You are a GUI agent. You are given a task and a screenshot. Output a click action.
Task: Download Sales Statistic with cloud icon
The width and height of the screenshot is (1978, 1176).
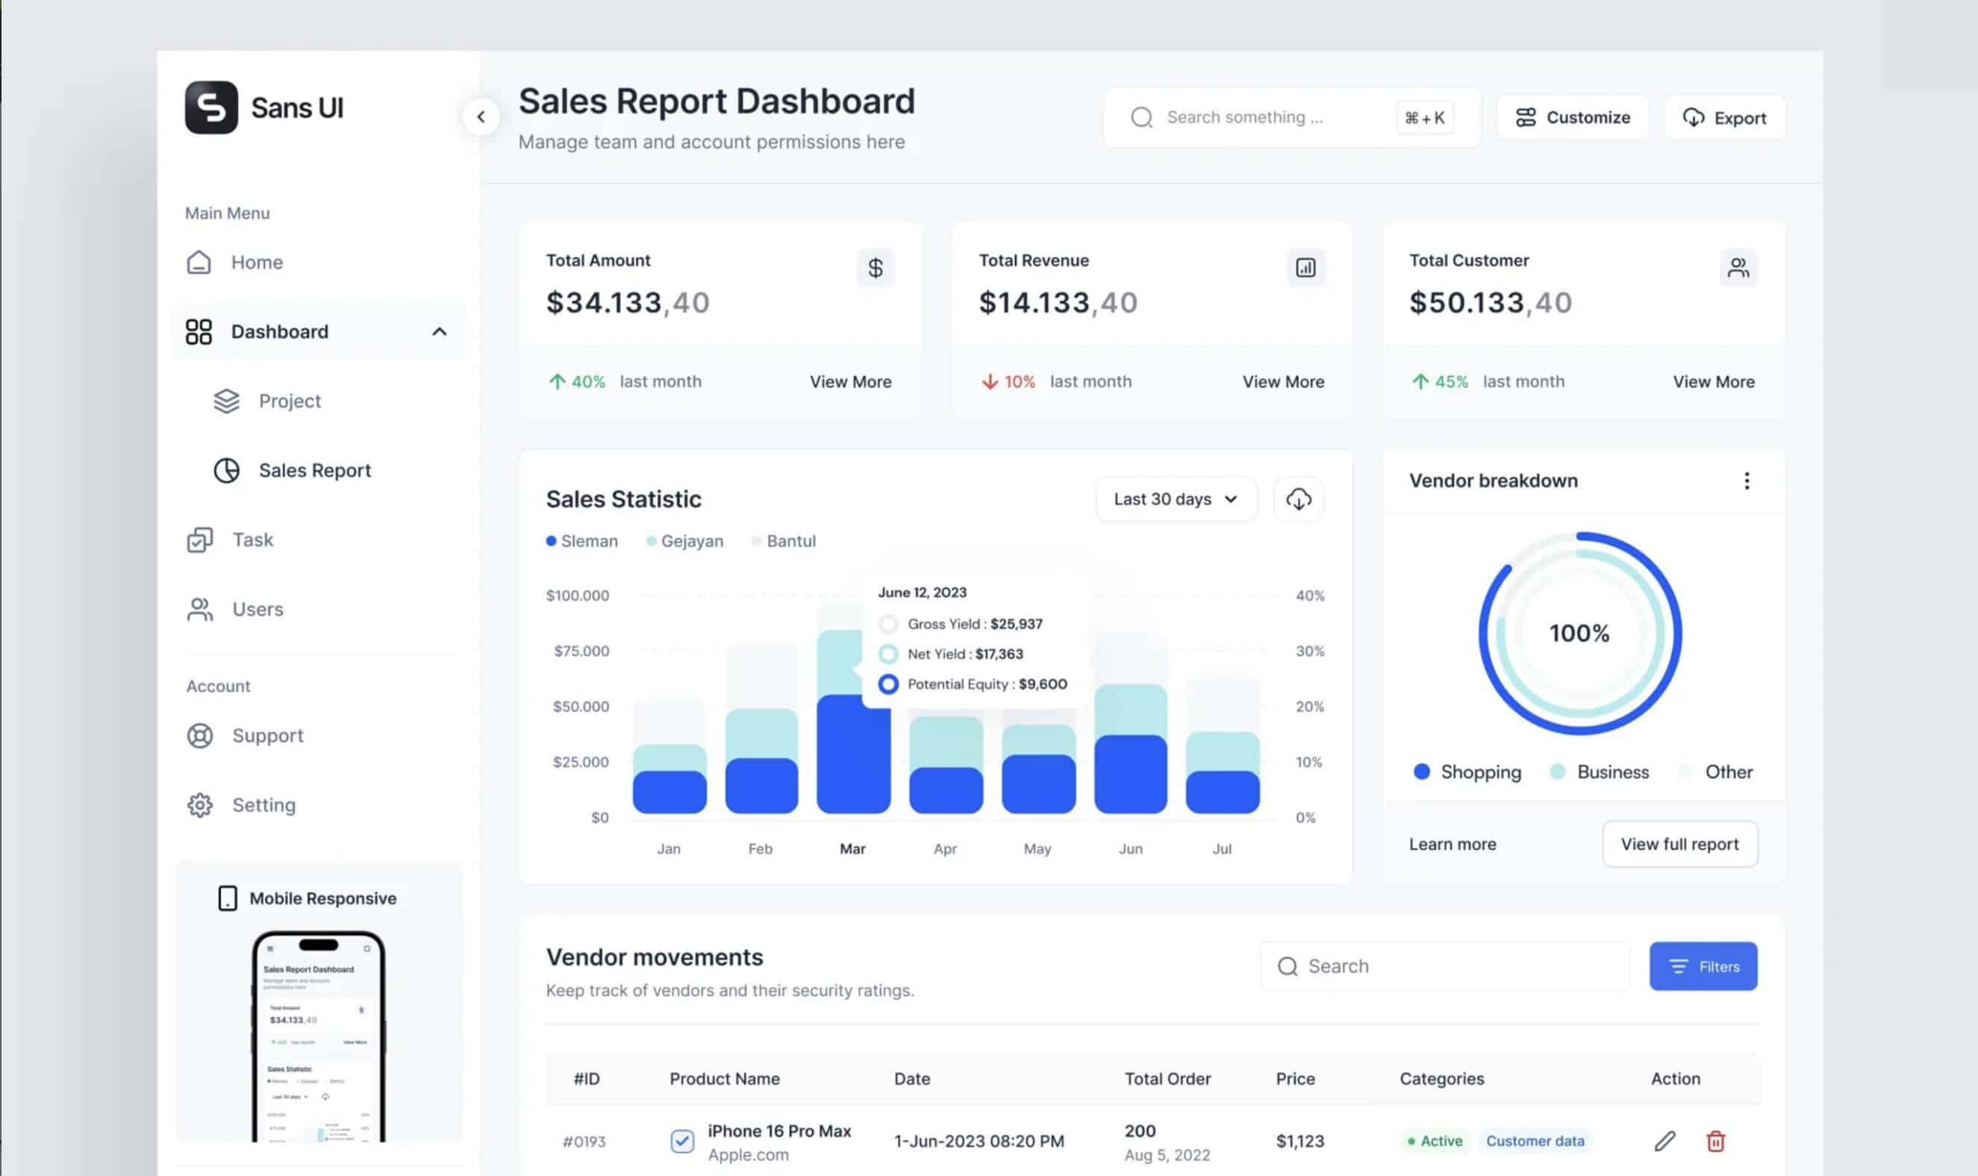point(1298,498)
